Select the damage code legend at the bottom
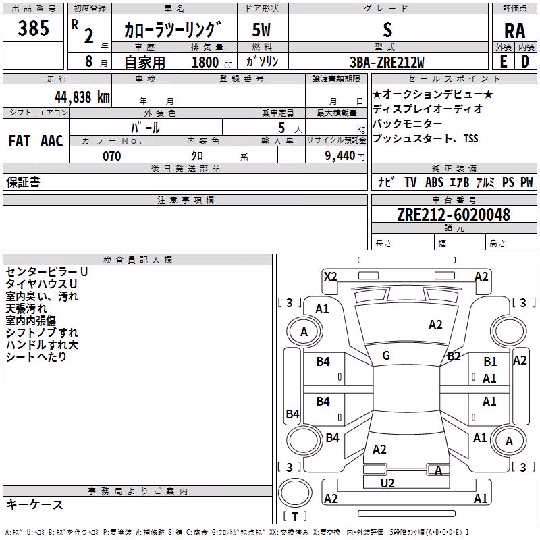Viewport: 540px width, 540px height. (237, 532)
